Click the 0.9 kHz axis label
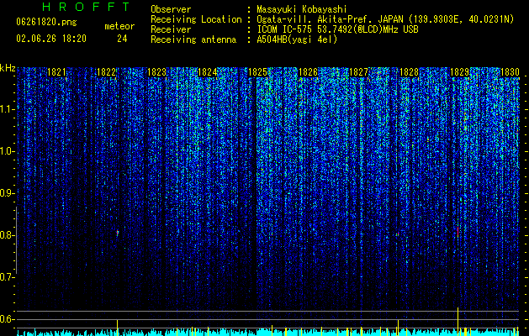The height and width of the screenshot is (336, 529). tap(7, 193)
